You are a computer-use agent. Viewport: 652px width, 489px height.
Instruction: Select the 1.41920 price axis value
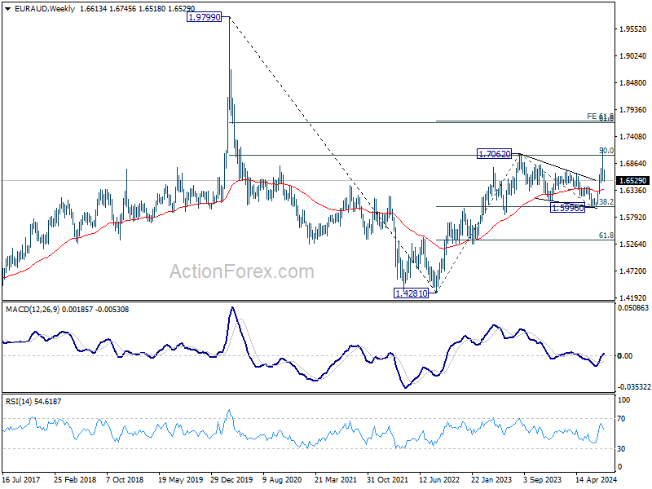[633, 297]
